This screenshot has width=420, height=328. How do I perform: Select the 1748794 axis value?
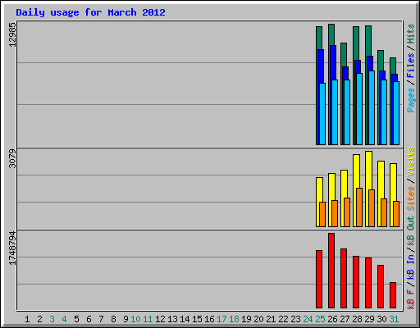(x=12, y=248)
